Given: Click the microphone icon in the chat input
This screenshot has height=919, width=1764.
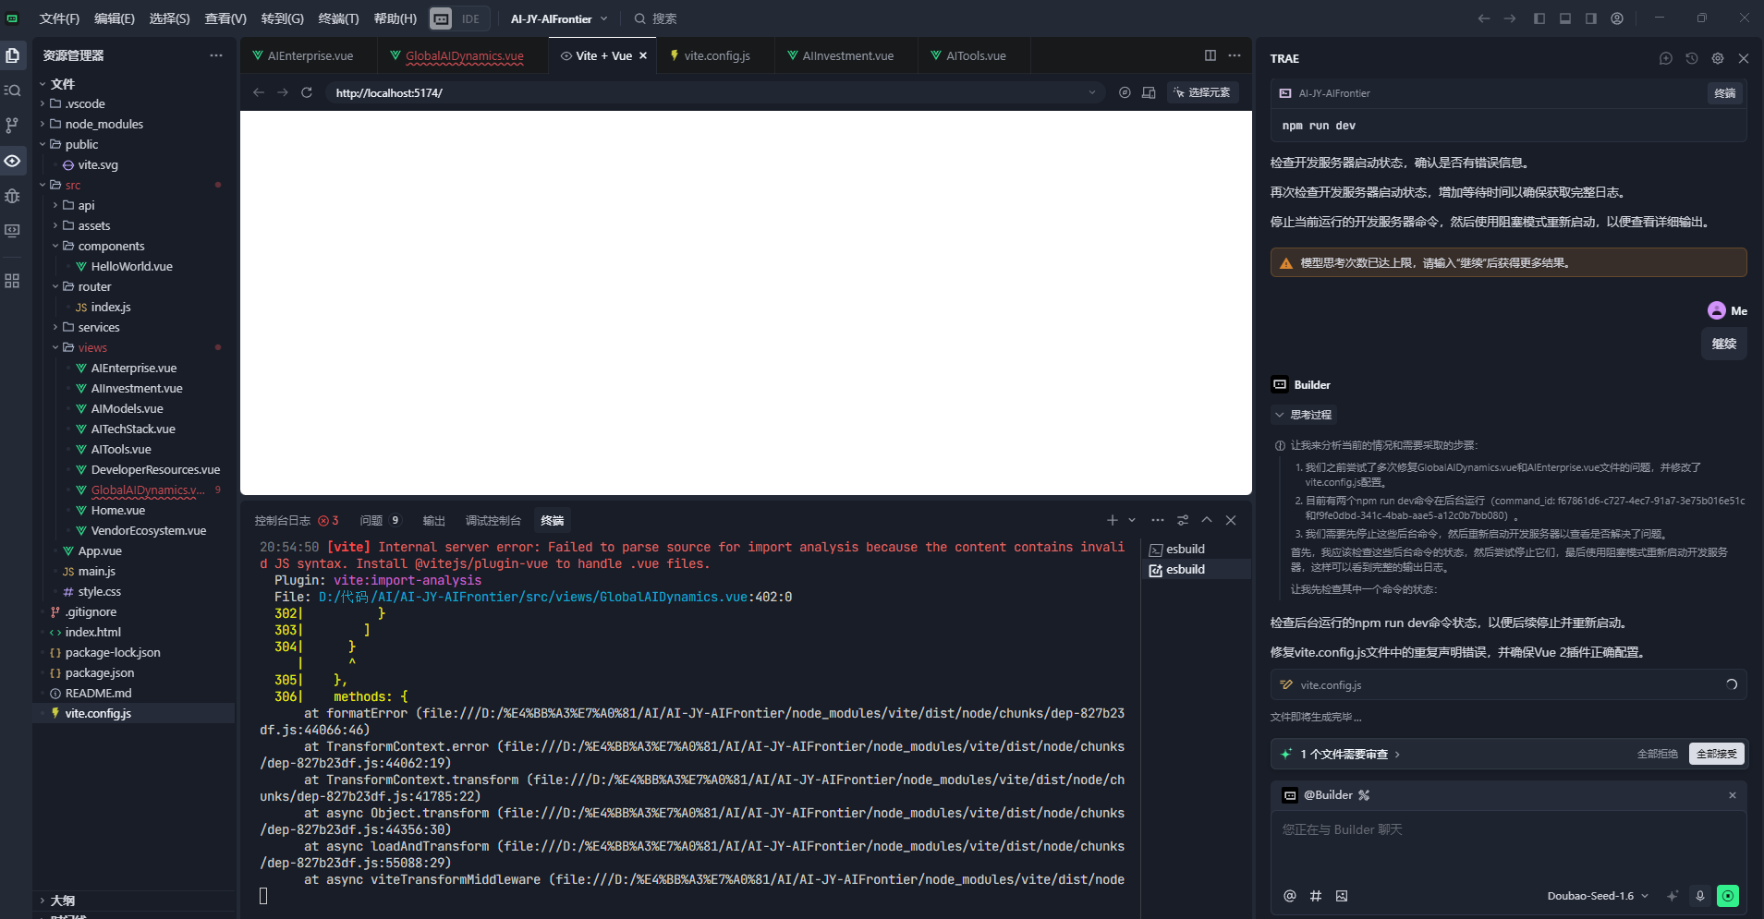Looking at the screenshot, I should coord(1698,895).
